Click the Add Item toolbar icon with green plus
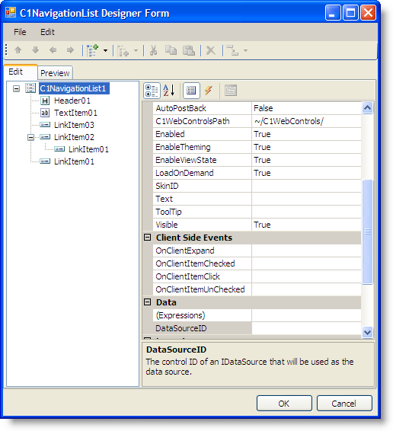393x431 pixels. (92, 50)
